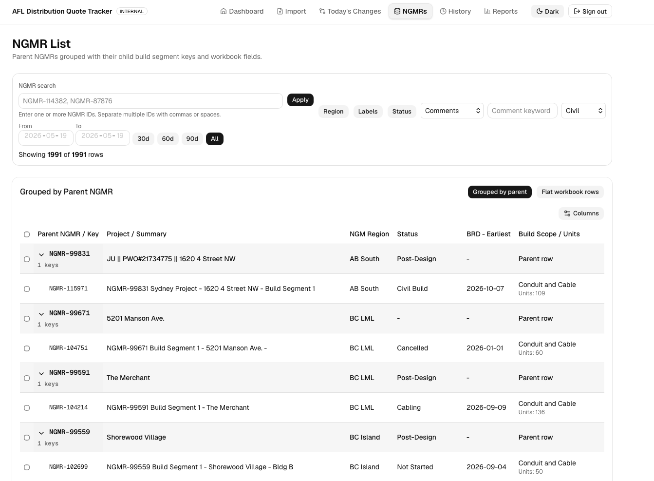Go to Today's Changes tab
This screenshot has width=654, height=481.
(x=350, y=11)
